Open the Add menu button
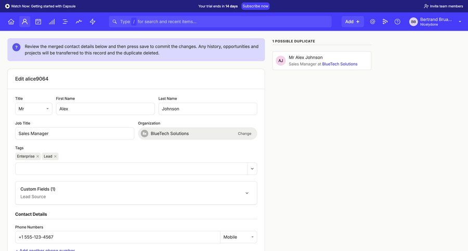This screenshot has height=251, width=468. tap(352, 22)
